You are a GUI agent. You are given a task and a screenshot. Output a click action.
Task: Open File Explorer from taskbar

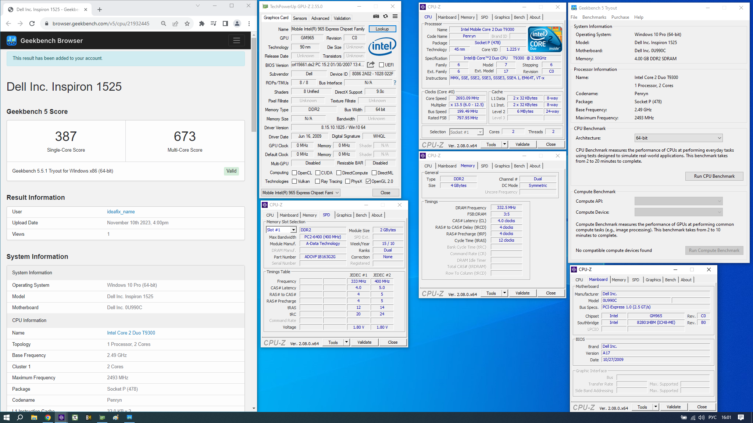click(34, 417)
